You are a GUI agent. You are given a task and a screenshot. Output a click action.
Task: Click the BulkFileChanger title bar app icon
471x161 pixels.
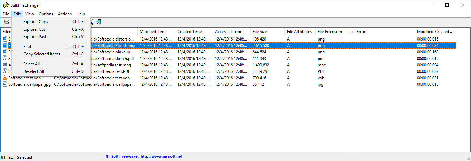click(x=5, y=5)
